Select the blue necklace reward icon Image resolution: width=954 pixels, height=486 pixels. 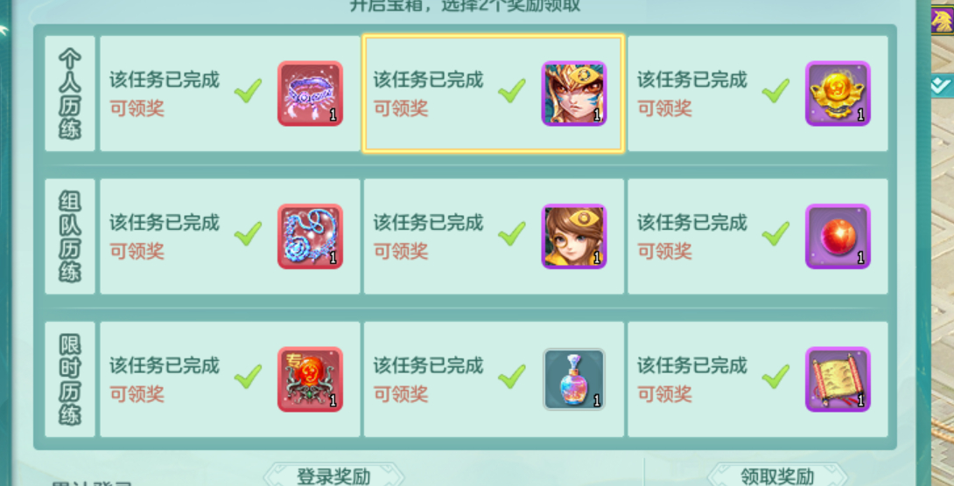(311, 236)
